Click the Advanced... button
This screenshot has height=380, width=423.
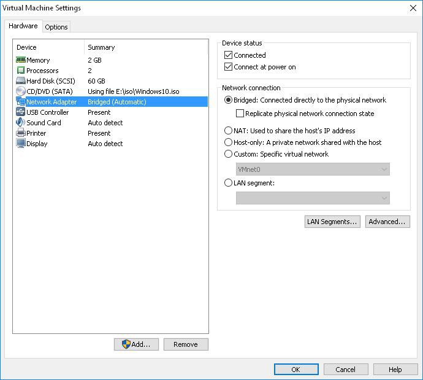point(387,222)
